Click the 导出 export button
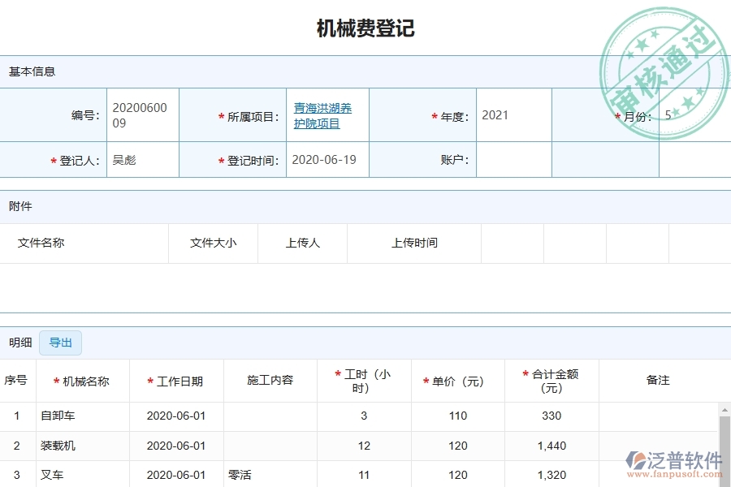The height and width of the screenshot is (487, 731). click(60, 343)
